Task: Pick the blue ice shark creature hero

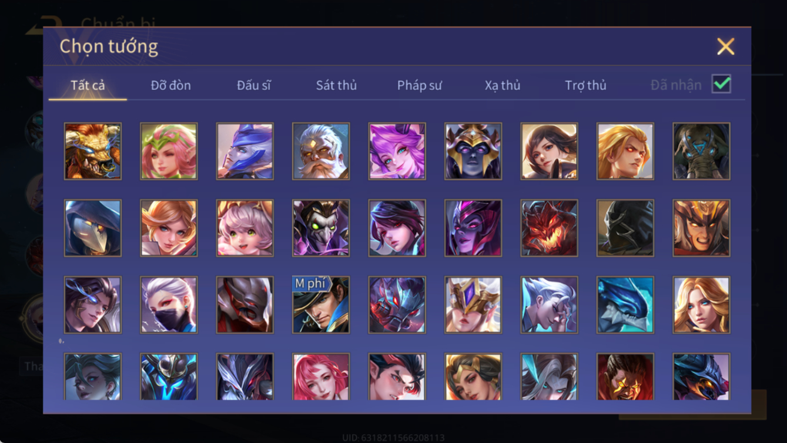Action: (625, 305)
